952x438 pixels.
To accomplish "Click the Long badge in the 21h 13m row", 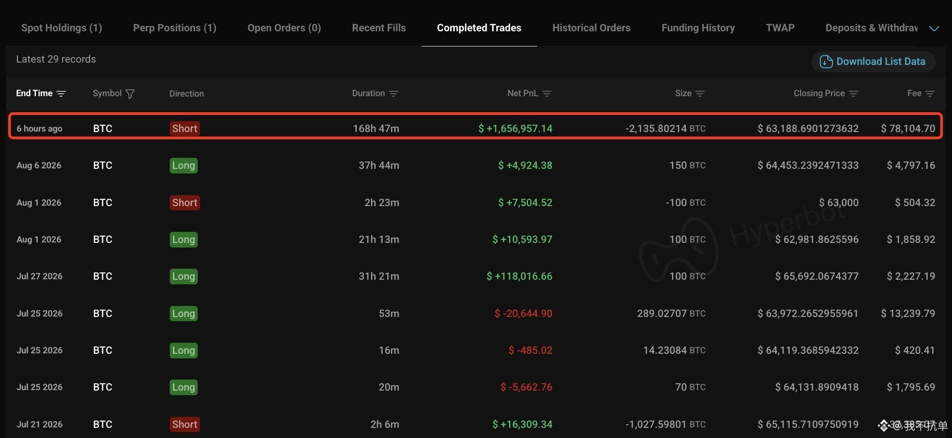I will click(x=184, y=239).
